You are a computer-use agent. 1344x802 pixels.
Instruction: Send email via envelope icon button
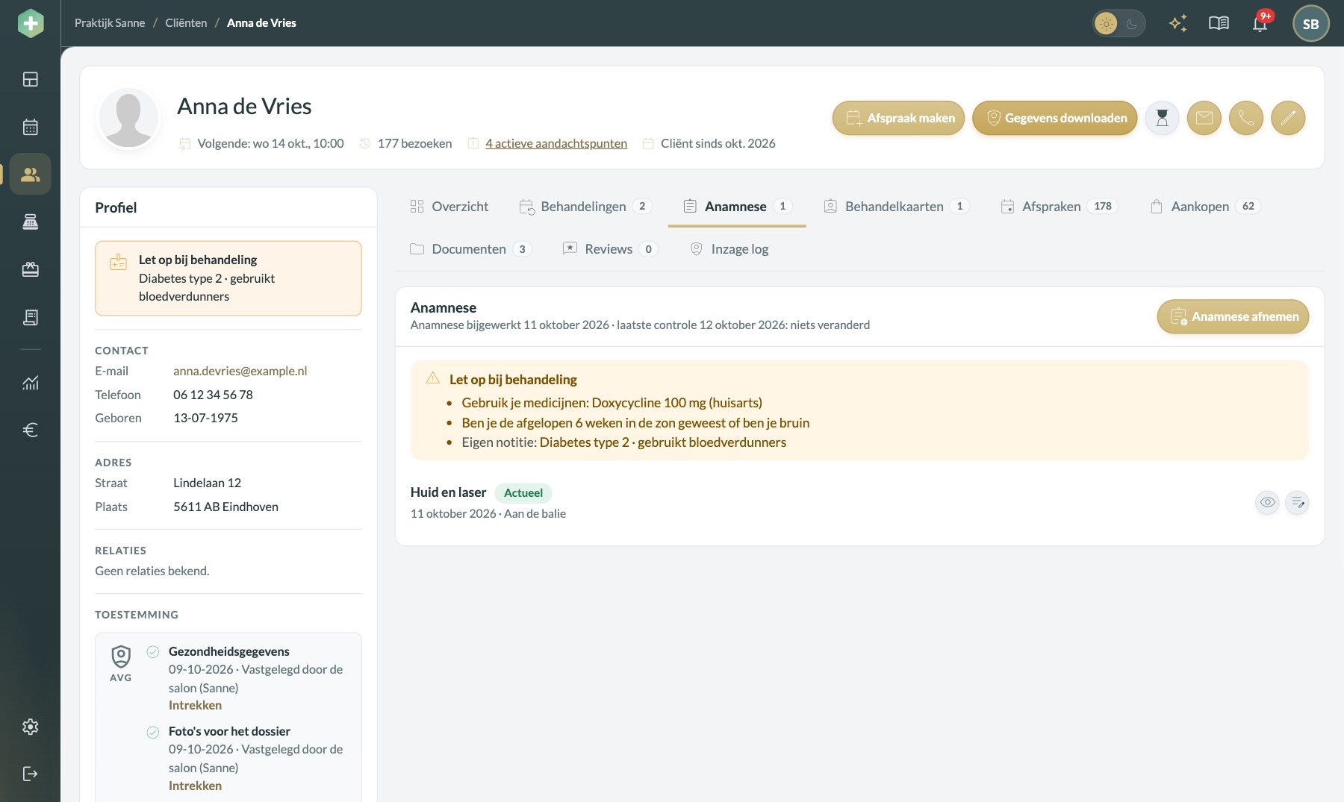1204,118
